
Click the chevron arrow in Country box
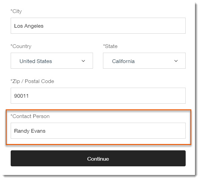[83, 61]
